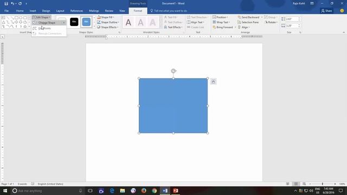Open the Selection Pane
347x195 pixels.
click(x=248, y=22)
